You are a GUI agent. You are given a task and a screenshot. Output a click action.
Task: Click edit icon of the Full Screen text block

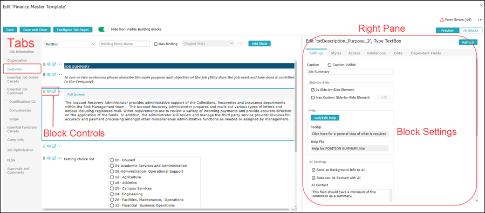pos(54,91)
